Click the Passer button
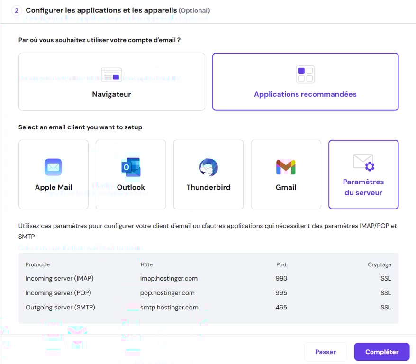Image resolution: width=416 pixels, height=364 pixels. (325, 352)
